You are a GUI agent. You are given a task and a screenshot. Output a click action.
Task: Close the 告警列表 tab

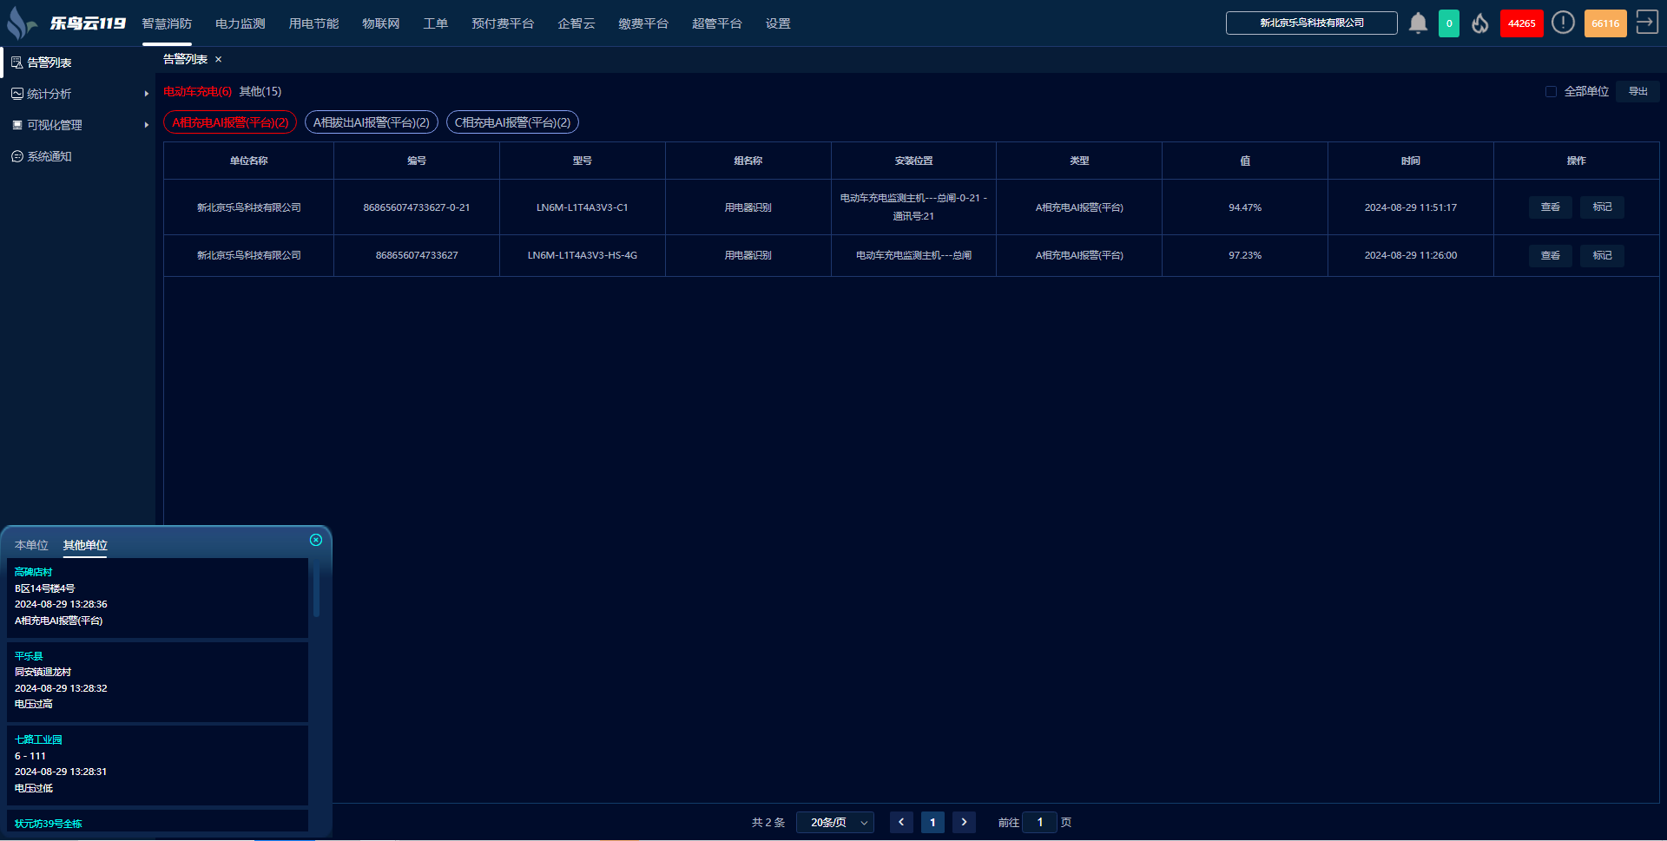pos(219,59)
